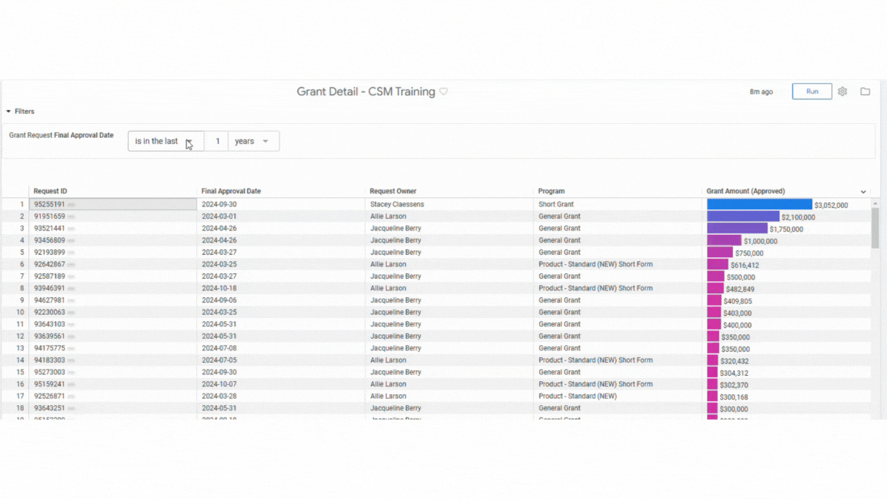Select the 2024-09-30 date in row 1
This screenshot has height=499, width=887.
[219, 204]
